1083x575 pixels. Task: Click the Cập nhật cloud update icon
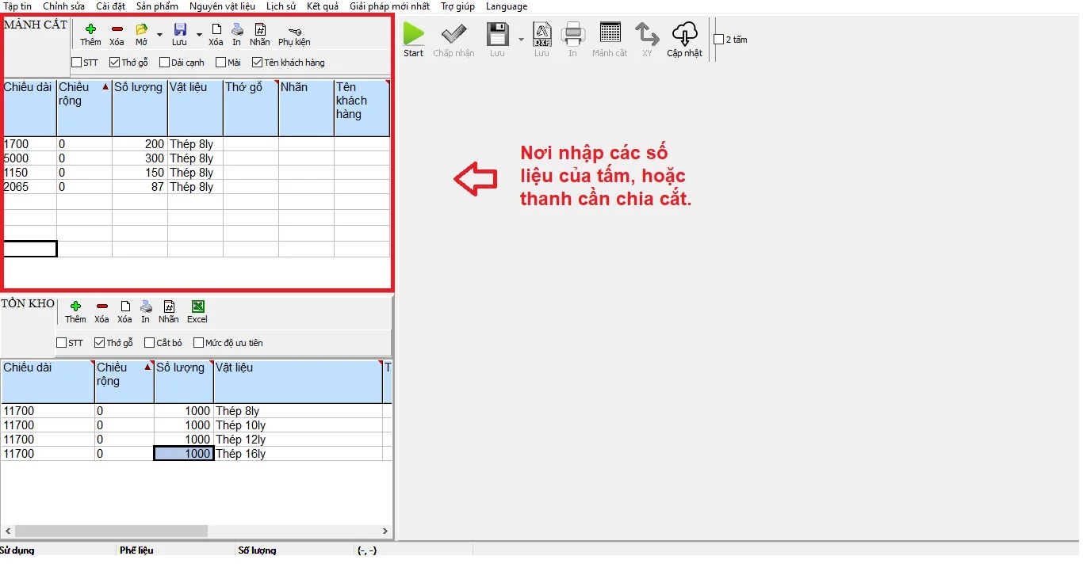(683, 35)
